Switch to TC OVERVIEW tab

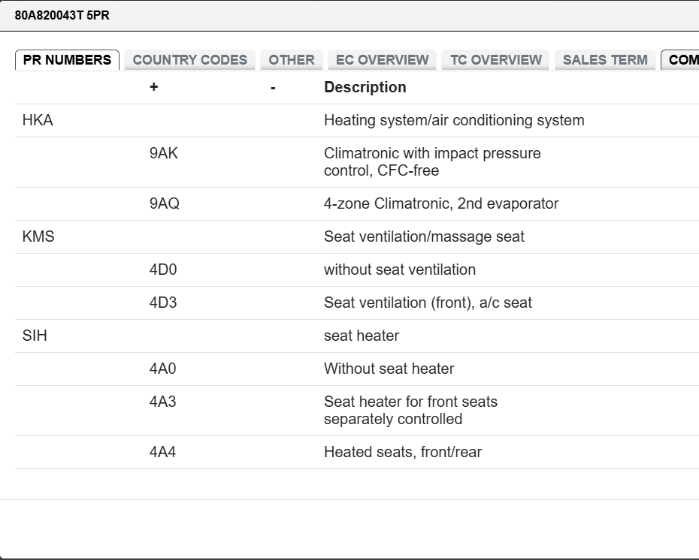pyautogui.click(x=495, y=60)
